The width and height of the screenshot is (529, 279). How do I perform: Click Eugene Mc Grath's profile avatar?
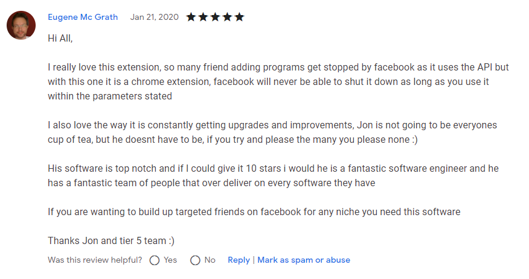(21, 25)
